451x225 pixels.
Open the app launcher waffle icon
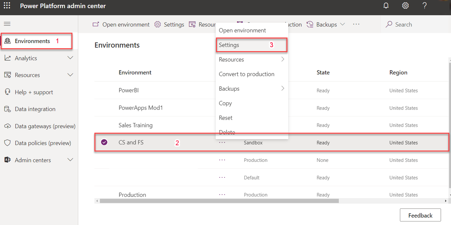pos(7,6)
